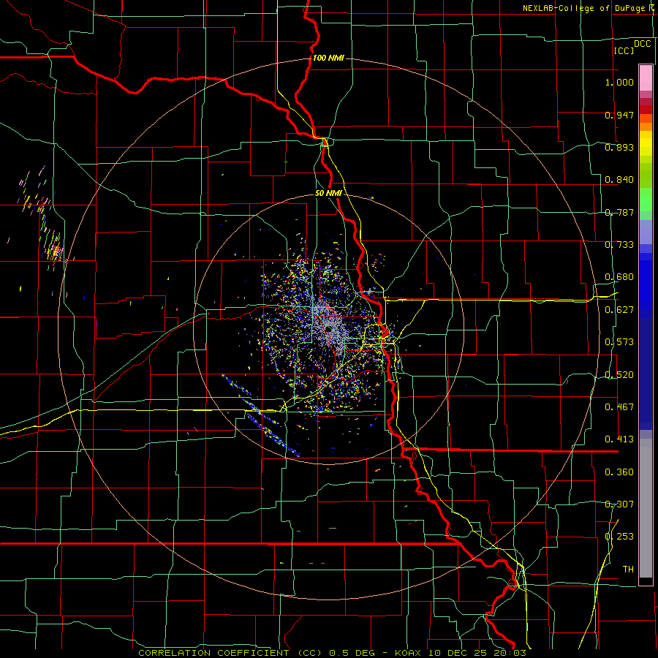658x658 pixels.
Task: Click the 0.840 value on the color scale
Action: coord(619,180)
